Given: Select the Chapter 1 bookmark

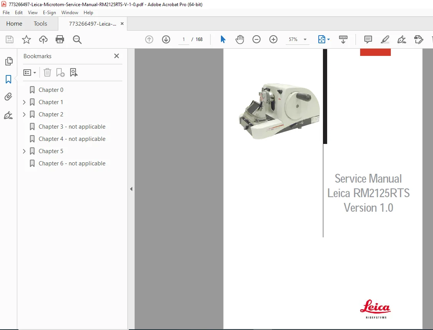Looking at the screenshot, I should (51, 102).
